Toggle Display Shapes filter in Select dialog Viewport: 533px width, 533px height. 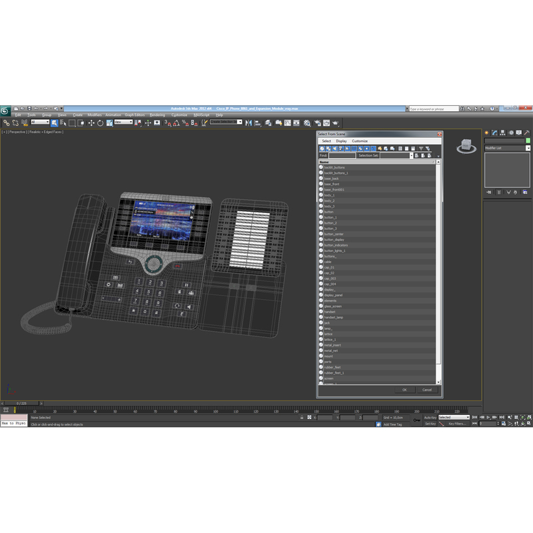pyautogui.click(x=328, y=149)
